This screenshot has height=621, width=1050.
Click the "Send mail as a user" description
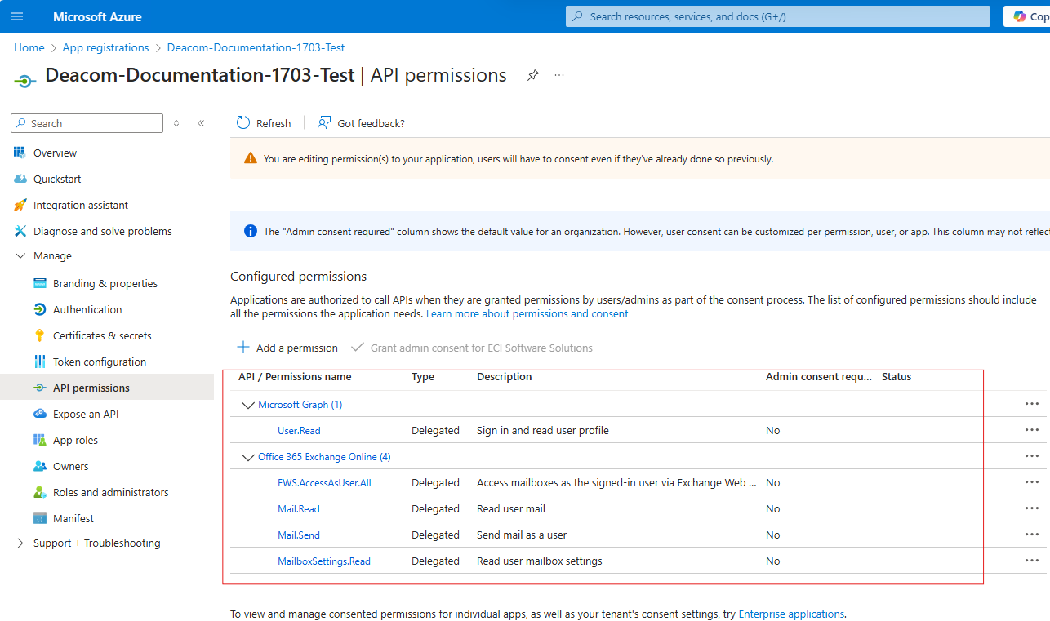tap(522, 535)
